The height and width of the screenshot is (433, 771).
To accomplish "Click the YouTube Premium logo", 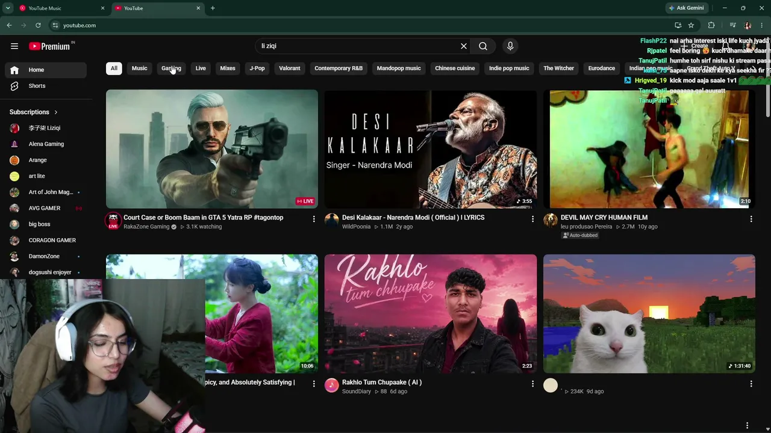I will point(49,46).
